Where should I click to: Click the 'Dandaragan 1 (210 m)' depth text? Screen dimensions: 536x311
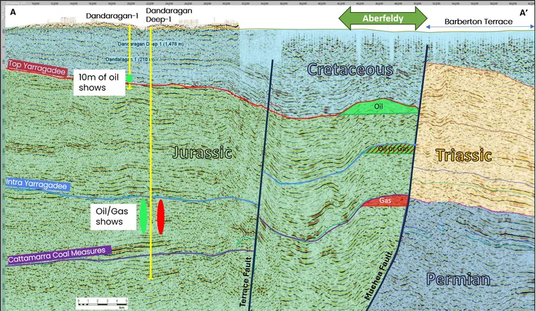click(130, 60)
